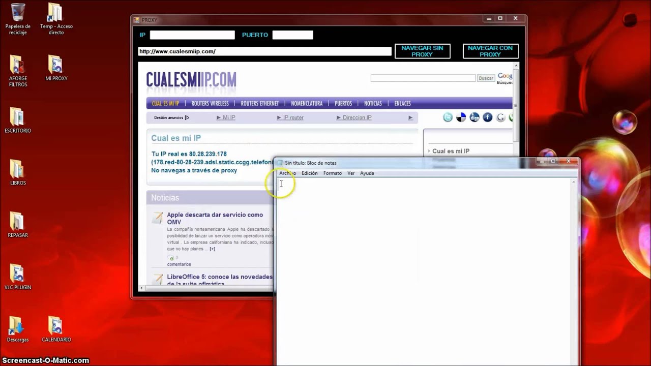
Task: Click the PROXY window title bar icon
Action: coord(136,20)
